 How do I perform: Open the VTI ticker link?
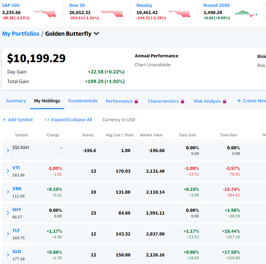16,168
